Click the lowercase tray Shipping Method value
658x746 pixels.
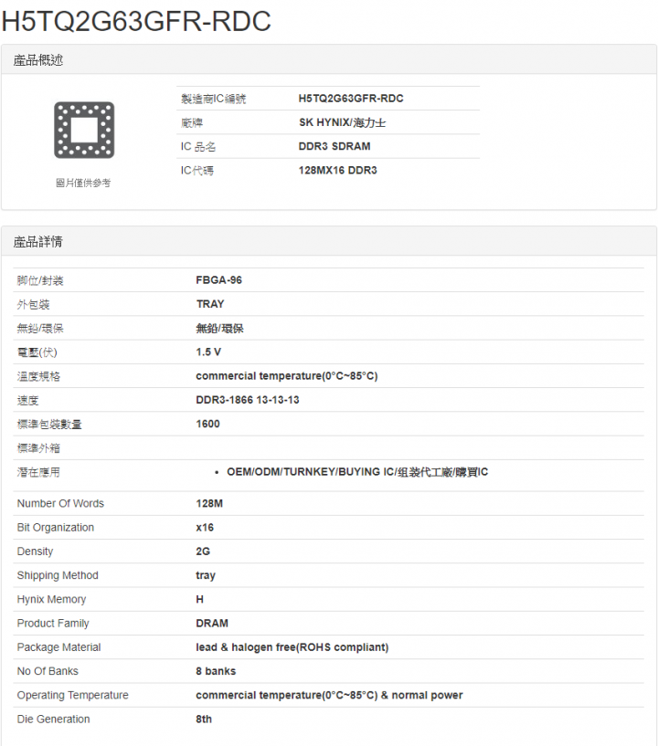206,575
